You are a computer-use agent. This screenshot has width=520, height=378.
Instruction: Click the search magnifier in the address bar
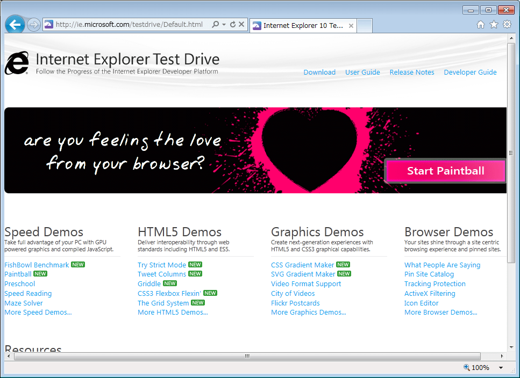(x=214, y=24)
